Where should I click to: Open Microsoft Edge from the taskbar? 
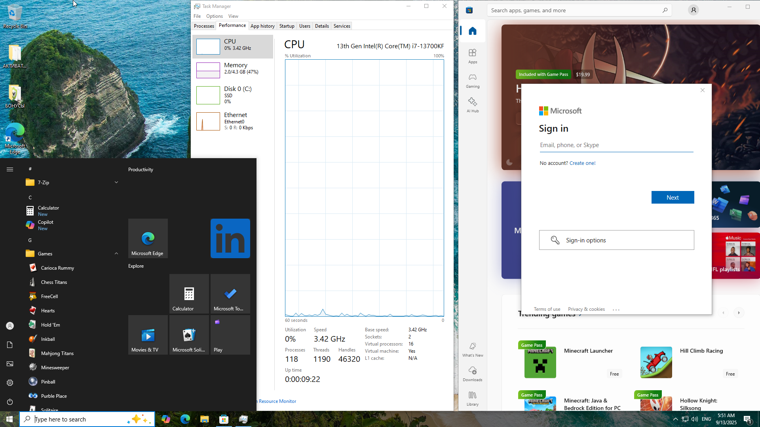coord(185,419)
